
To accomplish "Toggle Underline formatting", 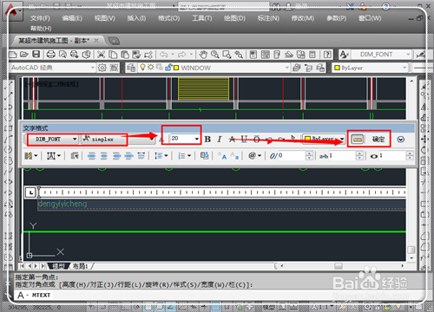I will pyautogui.click(x=244, y=140).
